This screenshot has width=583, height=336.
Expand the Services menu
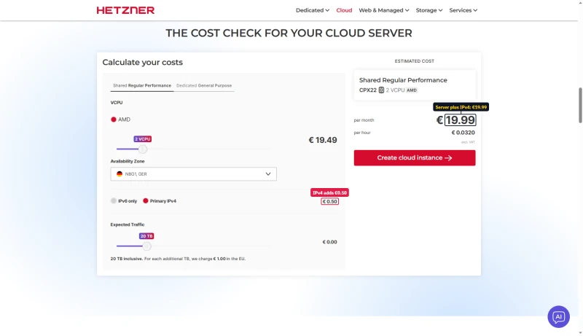tap(463, 10)
